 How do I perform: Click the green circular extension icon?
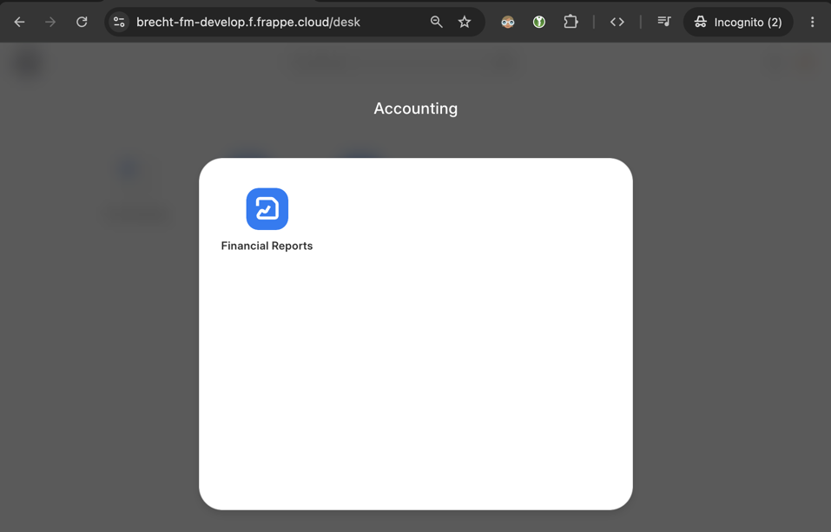(539, 22)
